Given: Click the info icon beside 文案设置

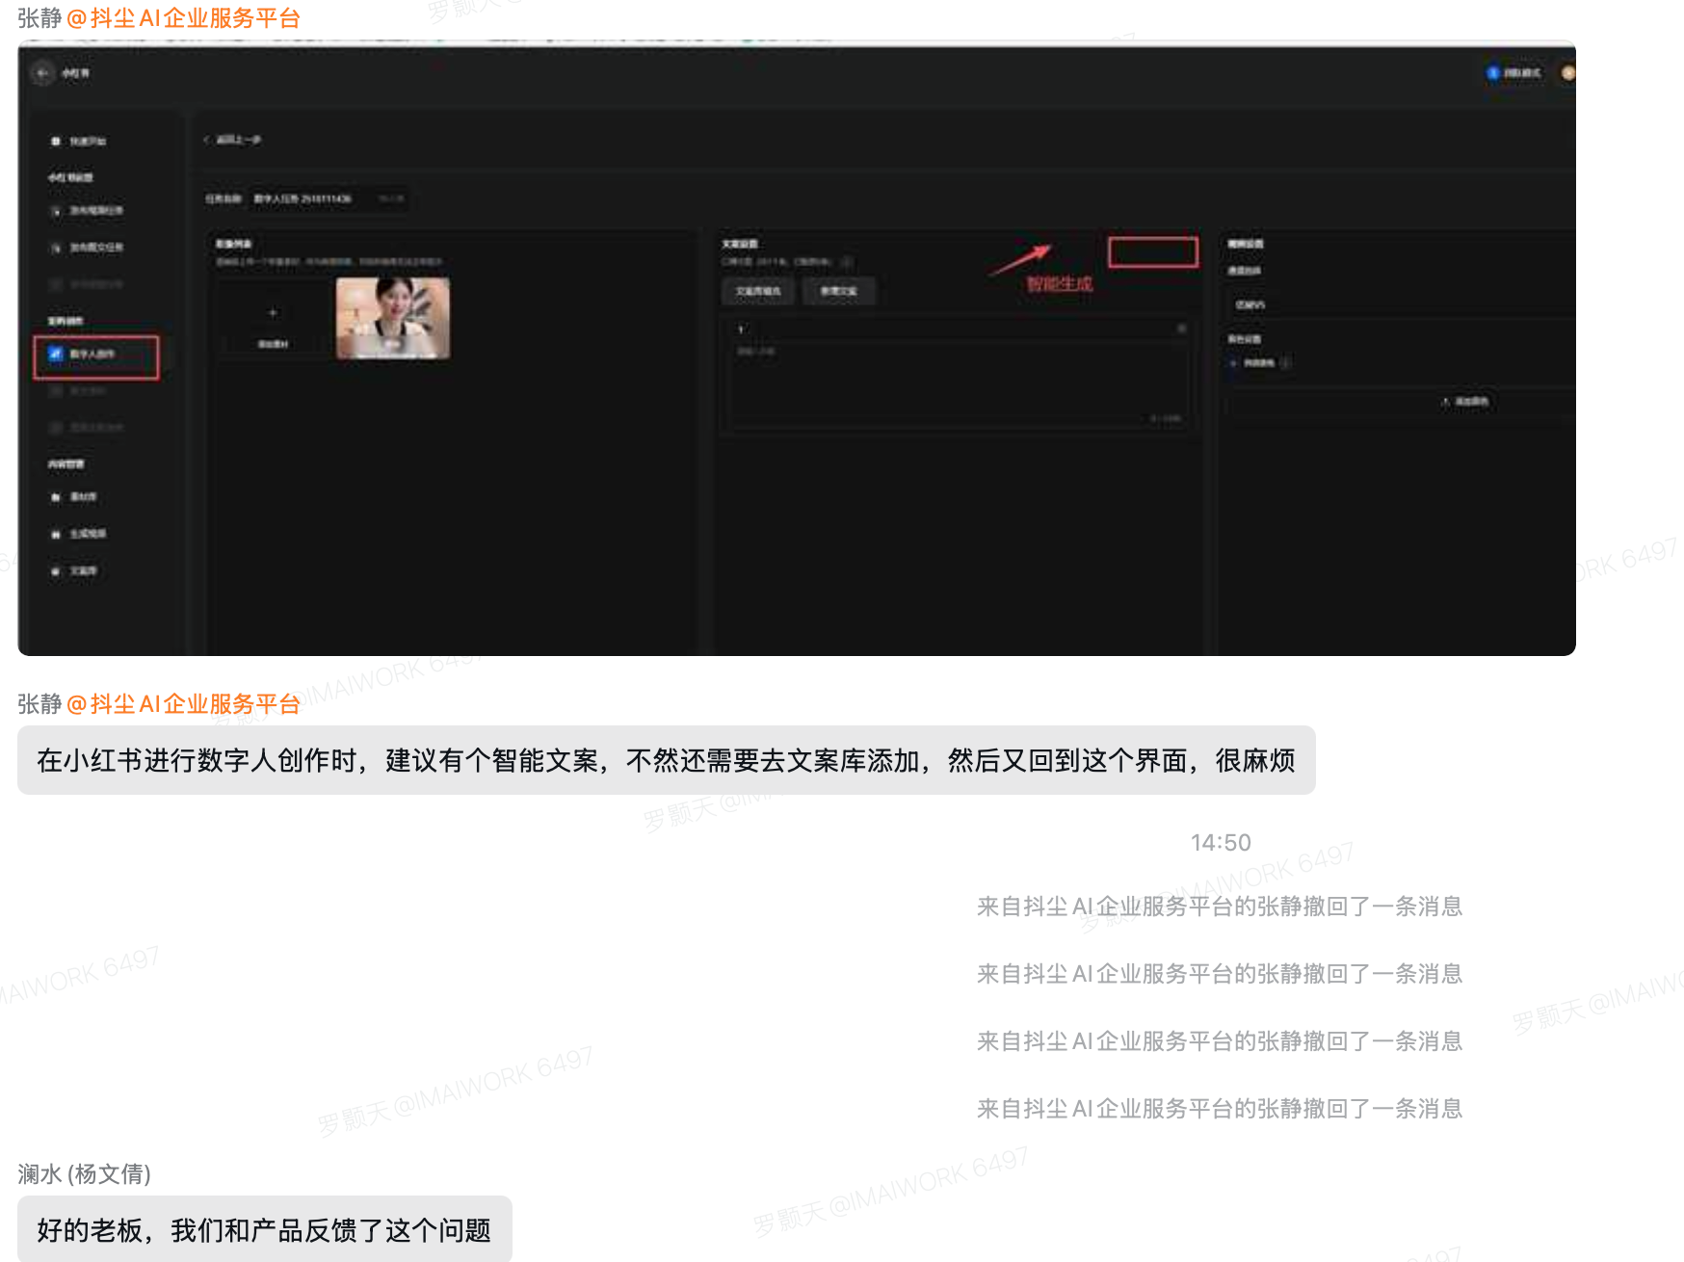Looking at the screenshot, I should pos(846,261).
